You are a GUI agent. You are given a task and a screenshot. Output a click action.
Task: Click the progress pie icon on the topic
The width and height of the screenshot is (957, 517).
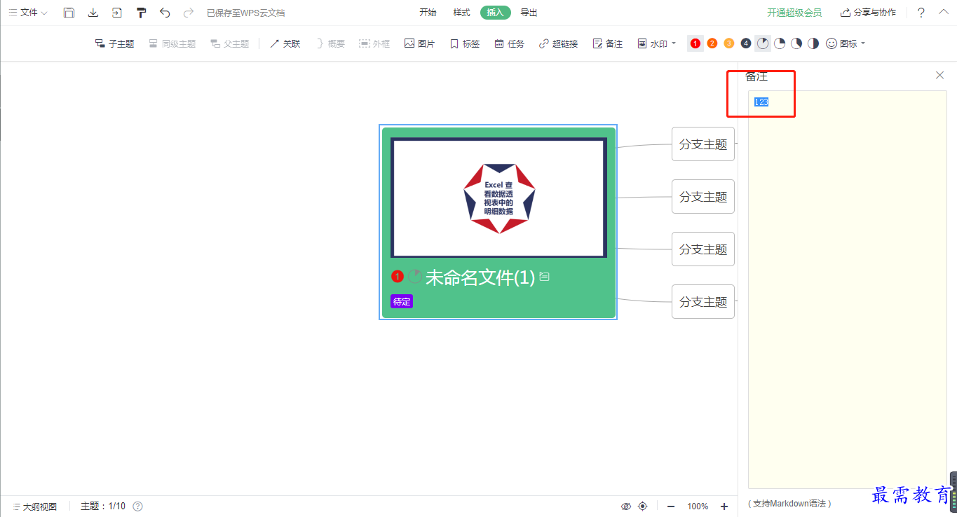click(x=415, y=277)
